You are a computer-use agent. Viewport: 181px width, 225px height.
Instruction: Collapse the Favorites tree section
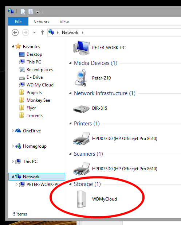point(13,46)
